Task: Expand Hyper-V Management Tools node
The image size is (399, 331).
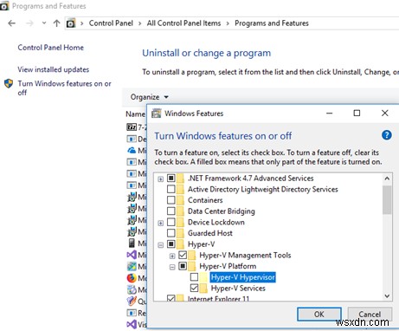Action: (x=172, y=256)
